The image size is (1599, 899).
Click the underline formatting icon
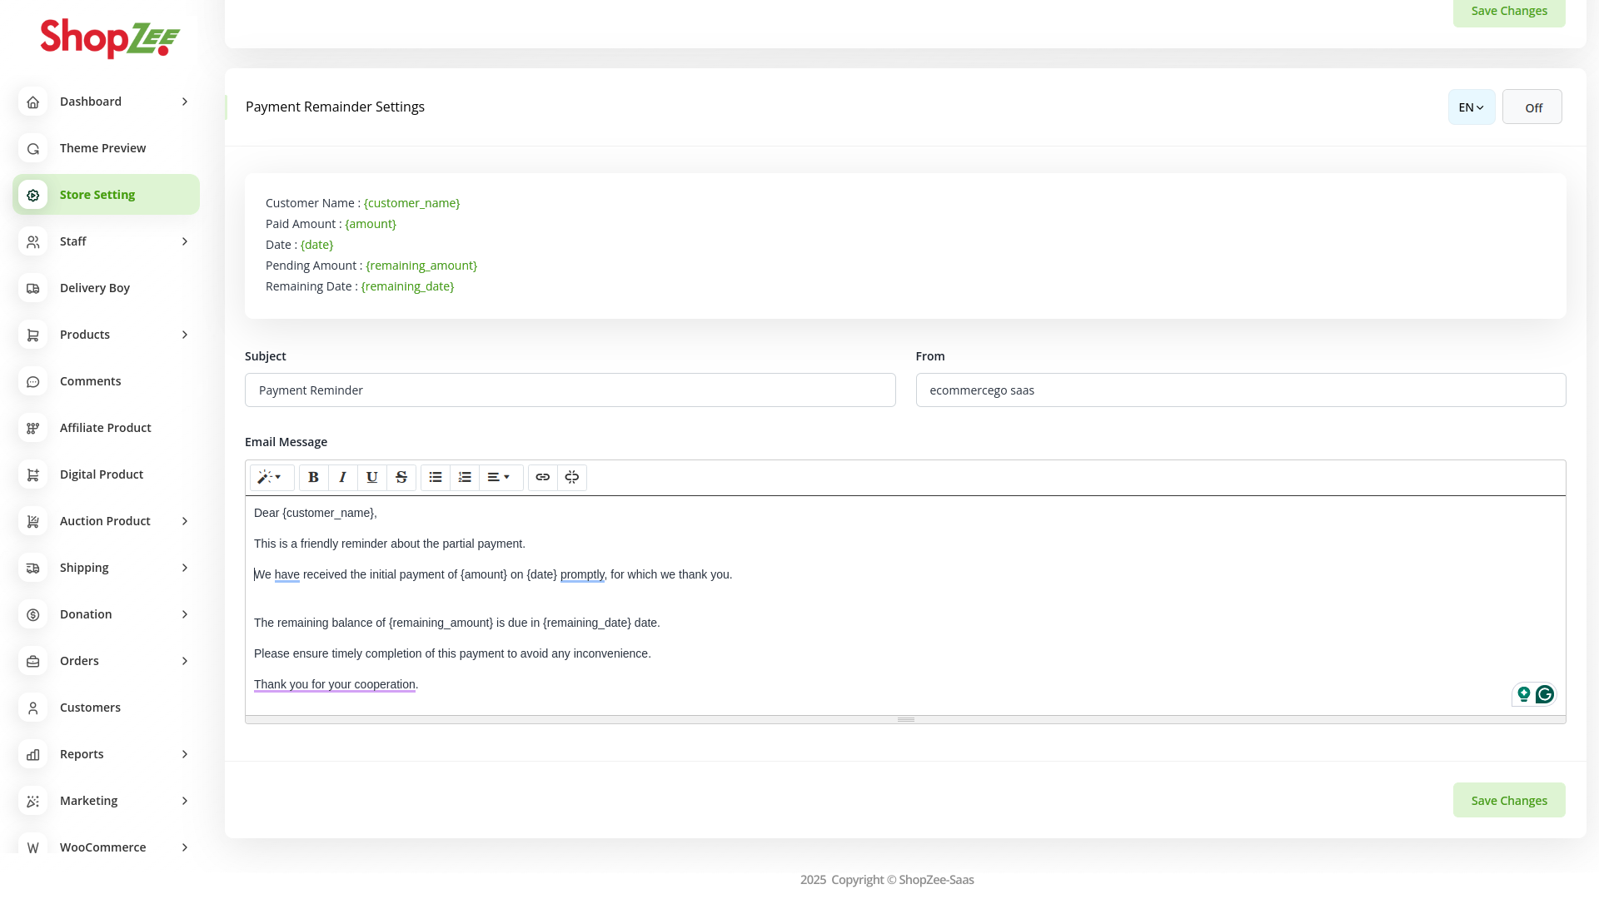tap(372, 477)
